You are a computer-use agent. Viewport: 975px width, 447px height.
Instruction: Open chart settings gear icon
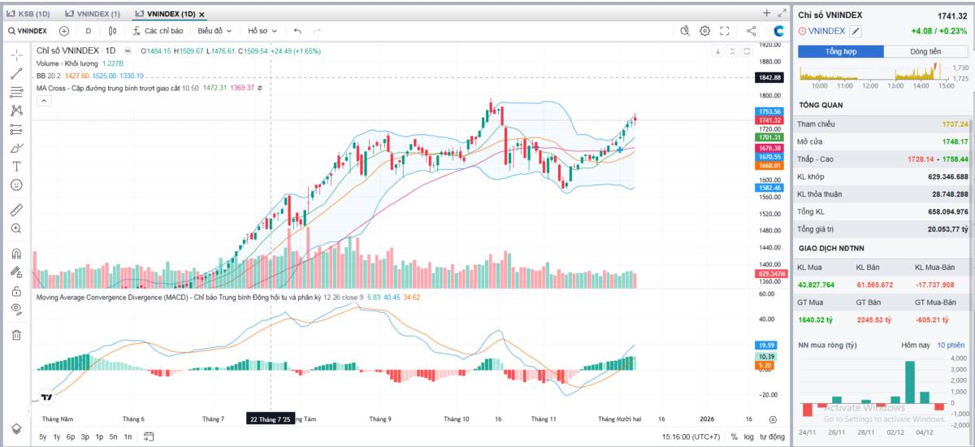pyautogui.click(x=704, y=31)
